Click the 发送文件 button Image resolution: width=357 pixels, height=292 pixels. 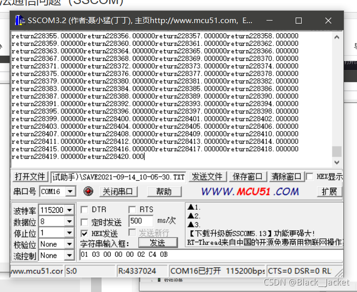(208, 177)
